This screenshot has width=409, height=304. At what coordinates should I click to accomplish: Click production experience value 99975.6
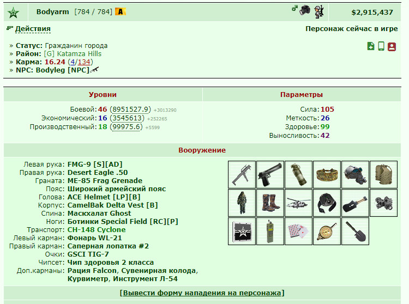click(x=127, y=127)
